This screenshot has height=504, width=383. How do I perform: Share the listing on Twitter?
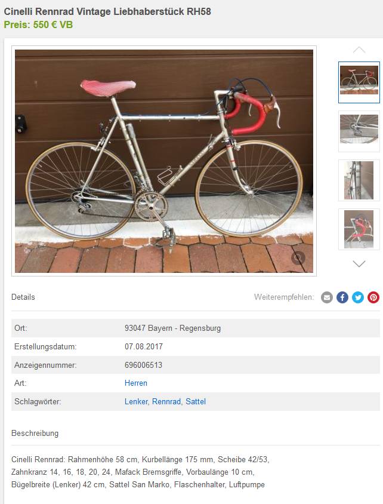pos(357,297)
